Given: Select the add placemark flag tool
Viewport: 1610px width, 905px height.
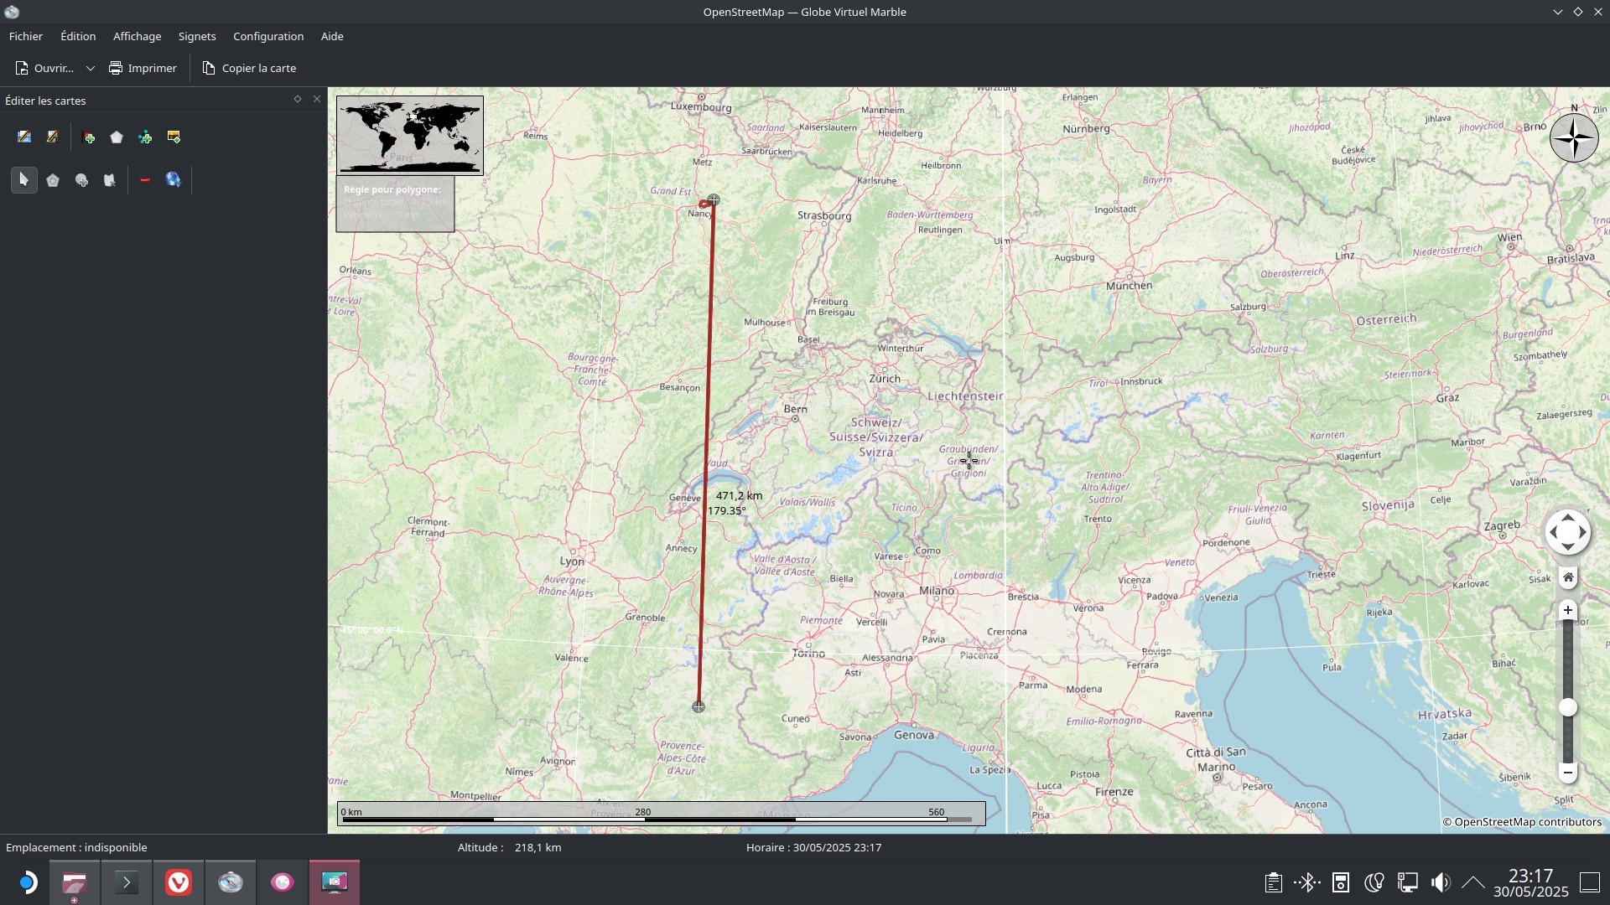Looking at the screenshot, I should [89, 137].
